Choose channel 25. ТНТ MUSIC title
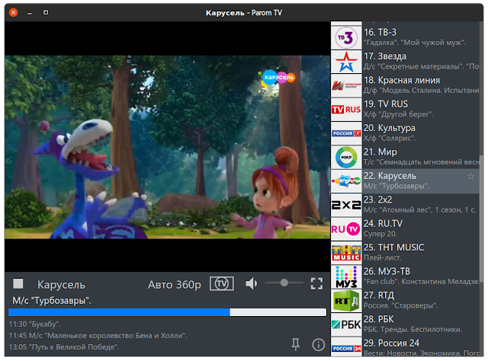Screen dimensions: 488x361 point(393,248)
